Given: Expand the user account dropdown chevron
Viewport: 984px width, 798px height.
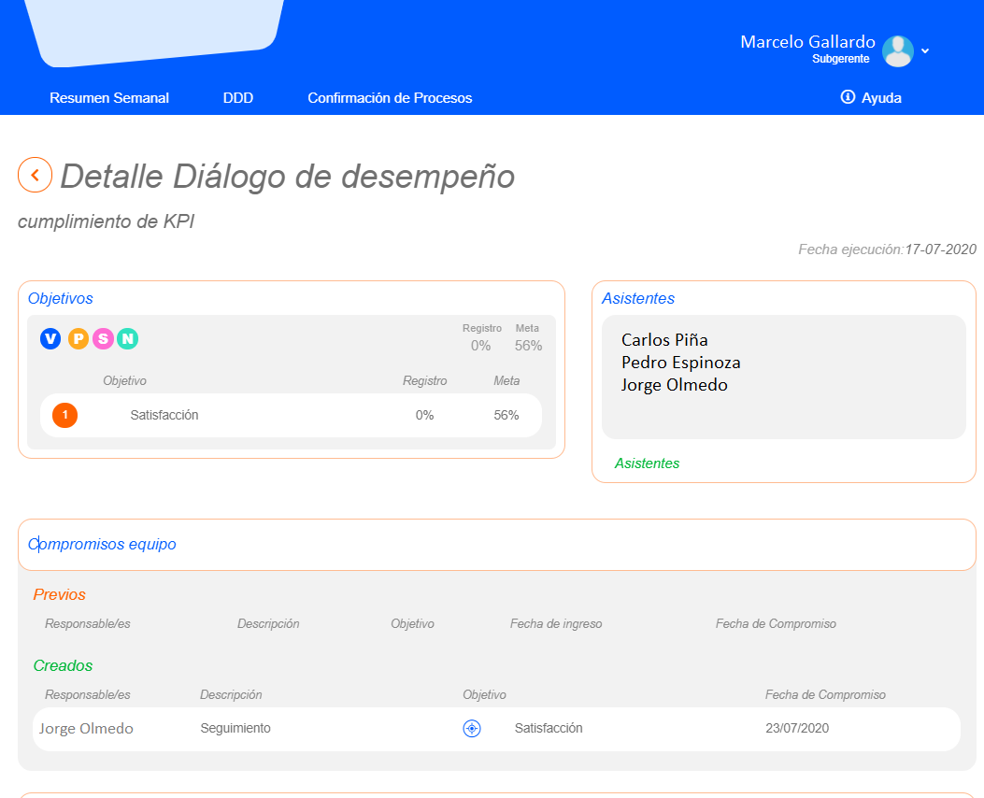Looking at the screenshot, I should click(x=925, y=50).
